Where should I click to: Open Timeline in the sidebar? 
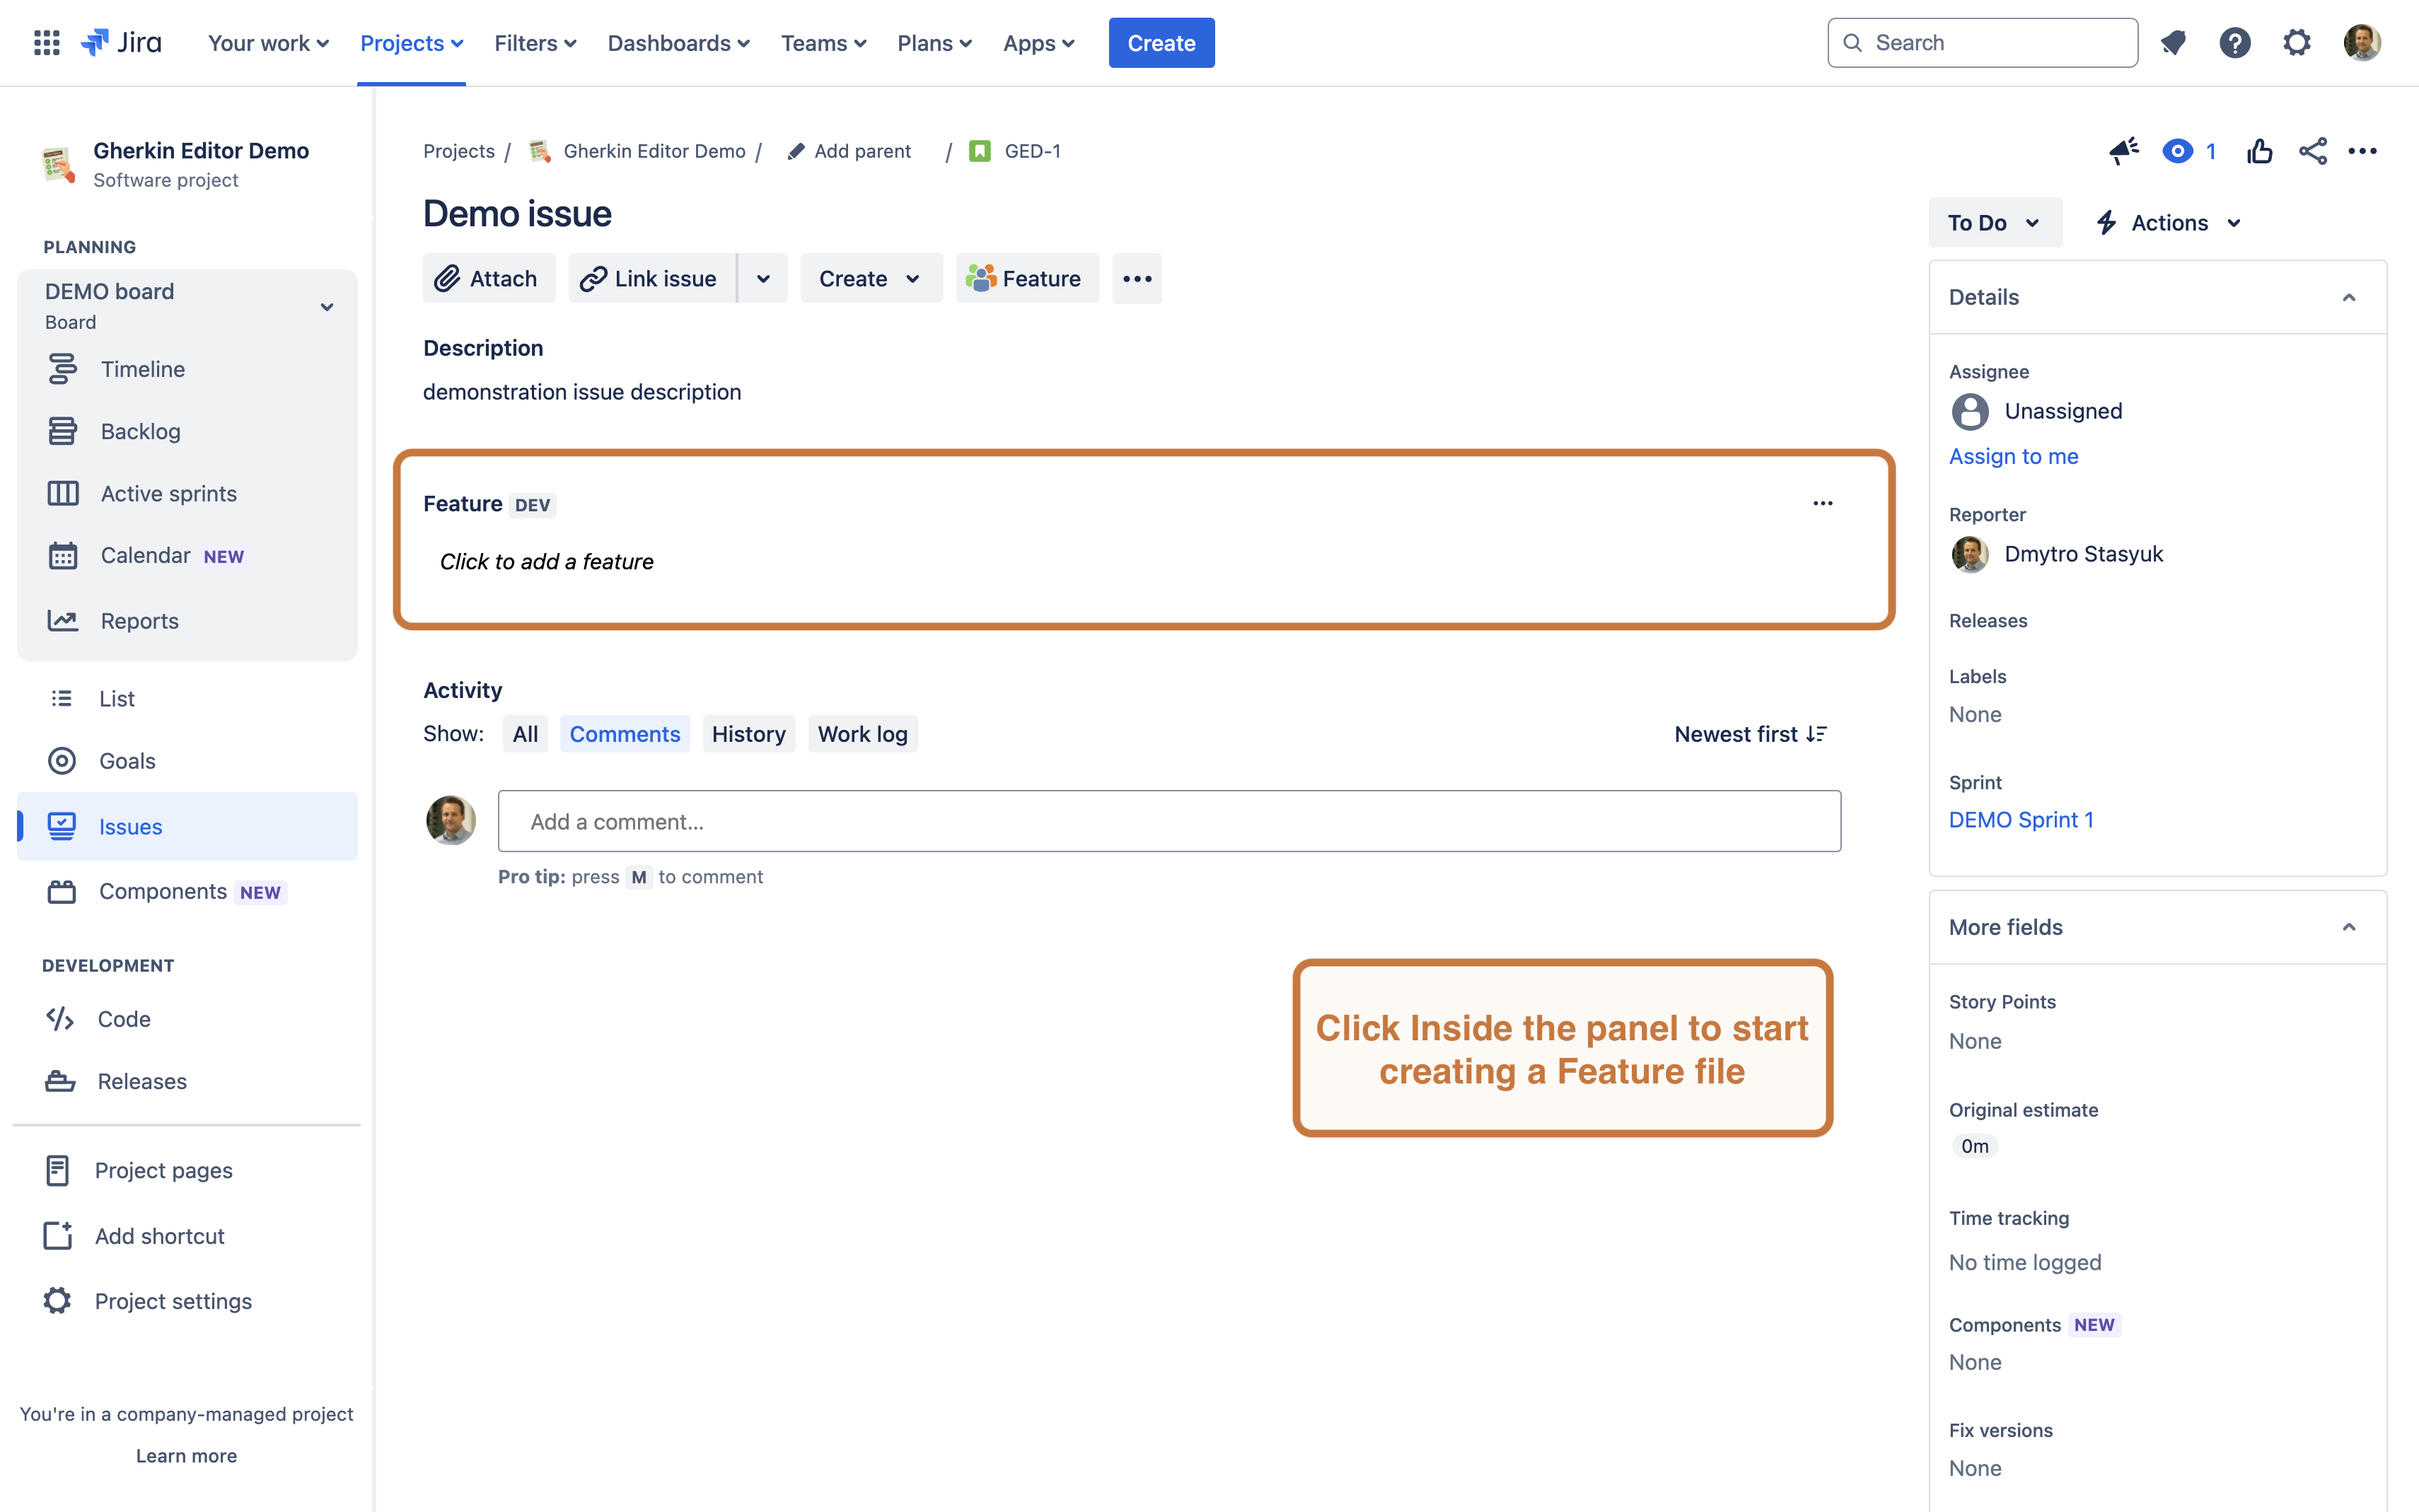pyautogui.click(x=187, y=369)
